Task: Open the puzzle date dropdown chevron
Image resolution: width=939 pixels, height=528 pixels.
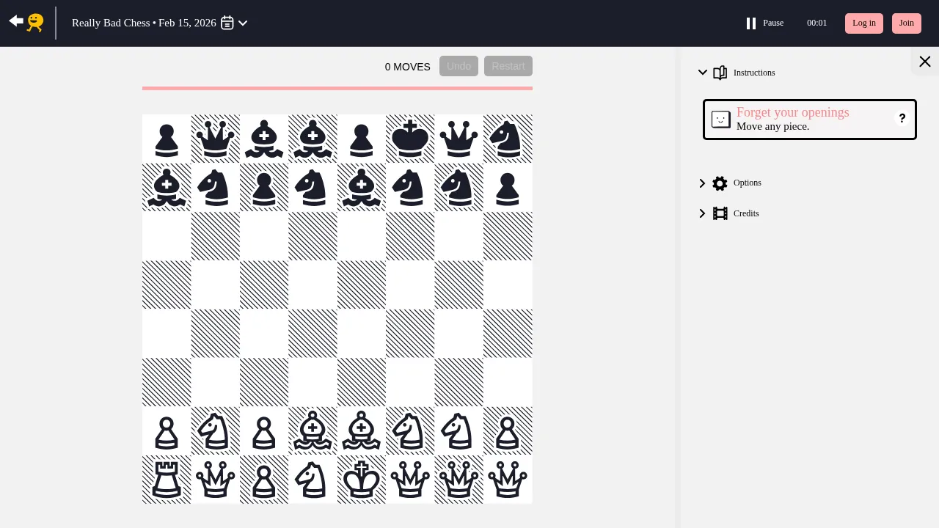Action: tap(243, 23)
